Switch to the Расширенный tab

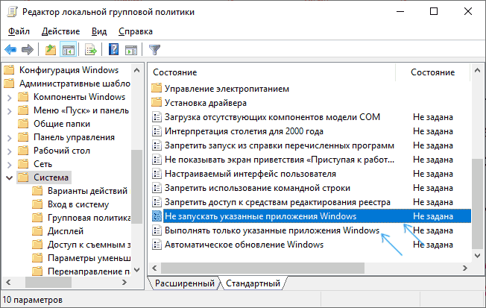(x=184, y=283)
